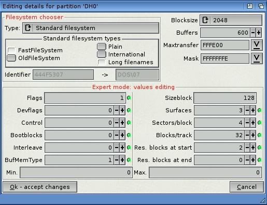Increase Sectors/block with plus button

(x=253, y=123)
